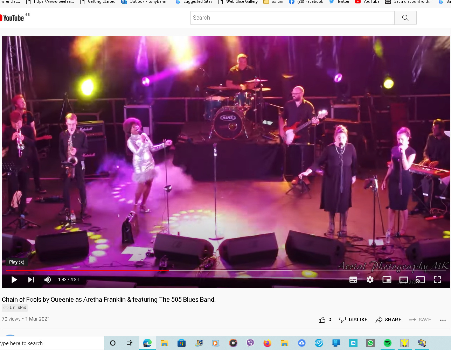Viewport: 451px width, 350px height.
Task: Open the SAVE to playlist menu
Action: [x=420, y=320]
